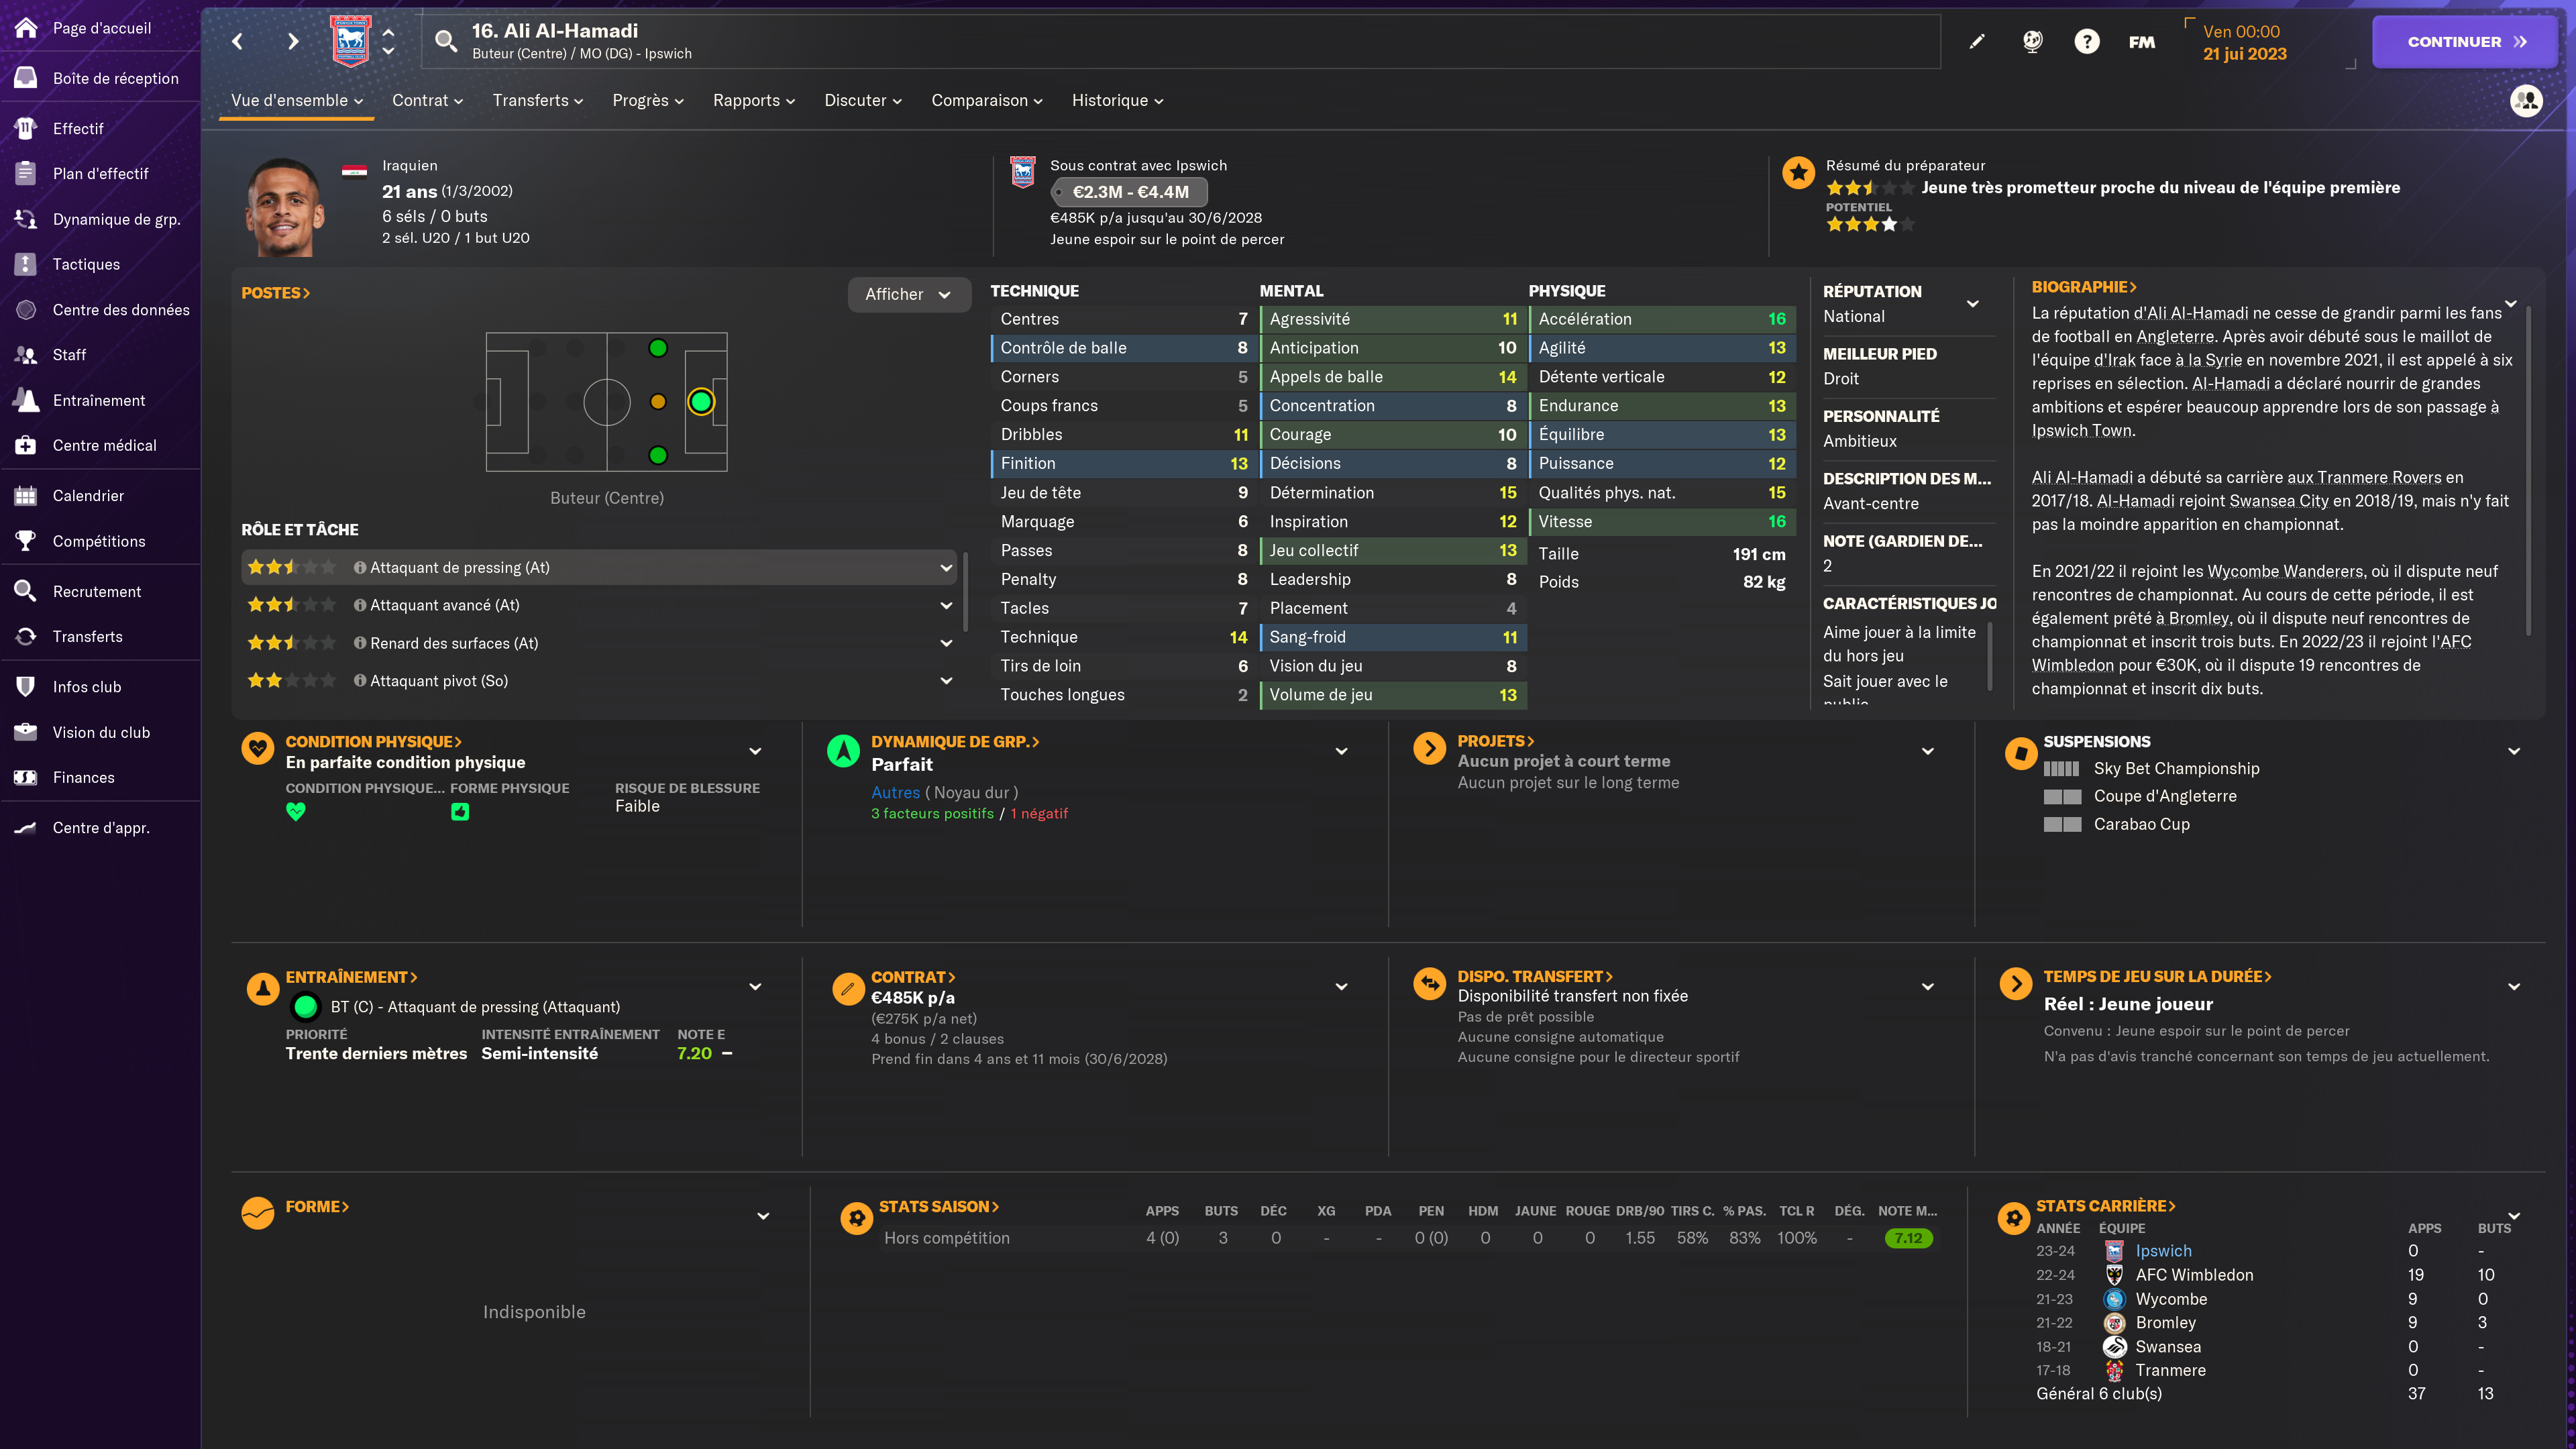Select the green right striker position dot

point(657,456)
